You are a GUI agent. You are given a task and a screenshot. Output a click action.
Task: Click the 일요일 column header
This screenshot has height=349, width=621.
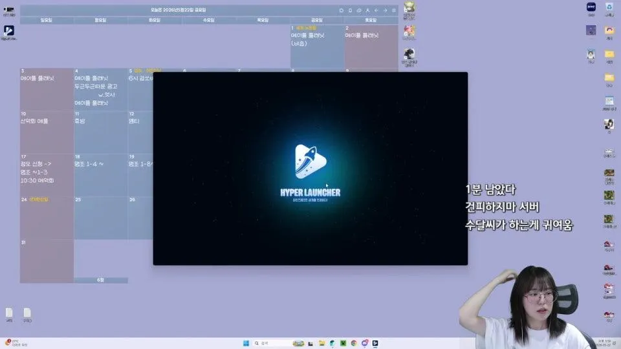(x=47, y=20)
